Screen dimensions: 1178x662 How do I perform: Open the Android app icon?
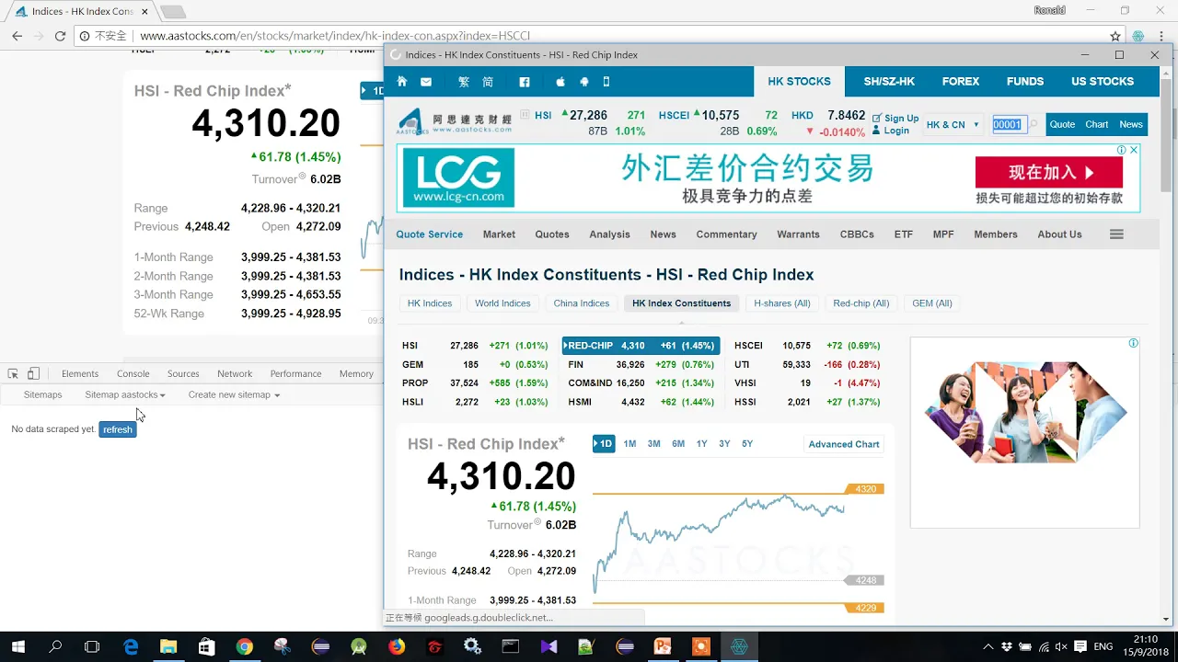tap(583, 82)
